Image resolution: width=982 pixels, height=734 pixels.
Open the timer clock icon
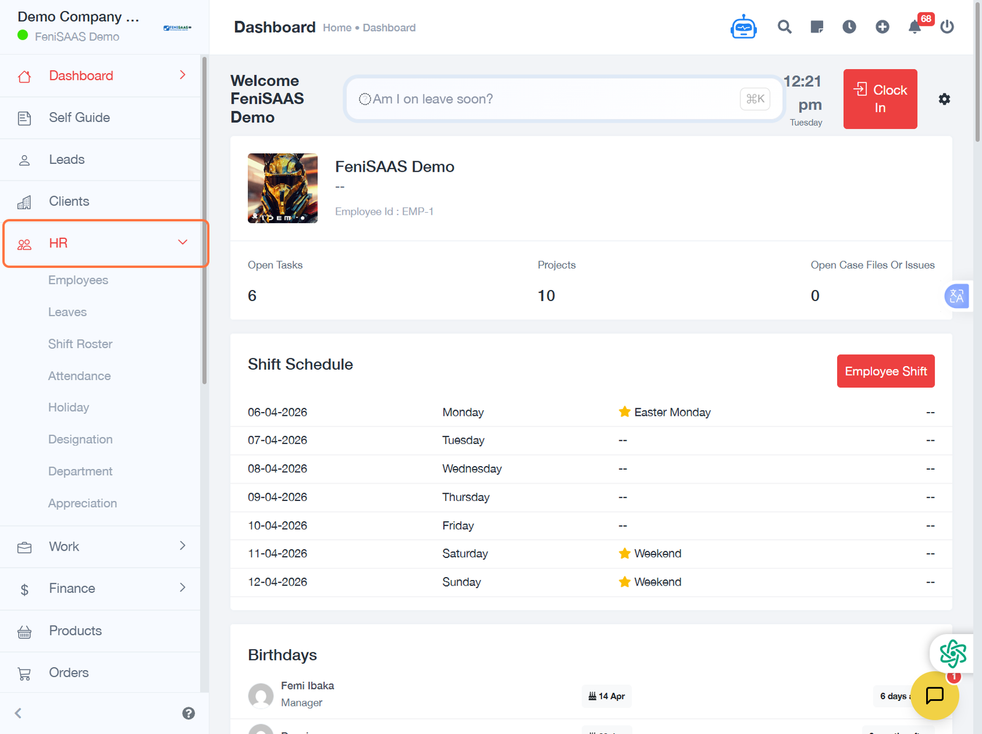849,27
